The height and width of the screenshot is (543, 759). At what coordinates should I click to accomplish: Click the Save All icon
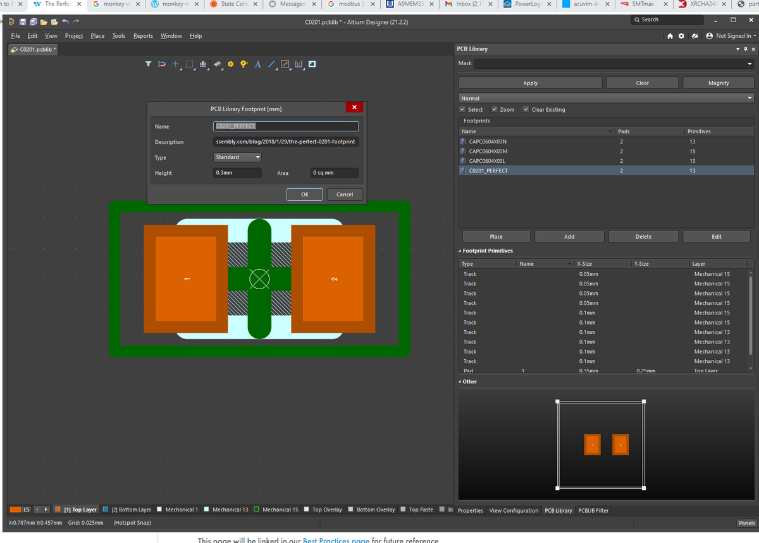click(33, 22)
